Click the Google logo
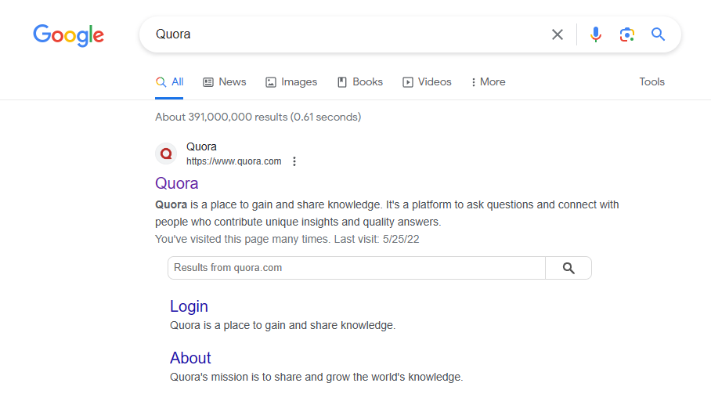 68,35
